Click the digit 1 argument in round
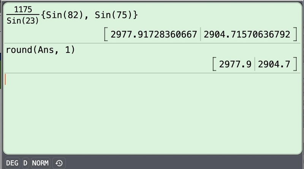 pyautogui.click(x=67, y=50)
